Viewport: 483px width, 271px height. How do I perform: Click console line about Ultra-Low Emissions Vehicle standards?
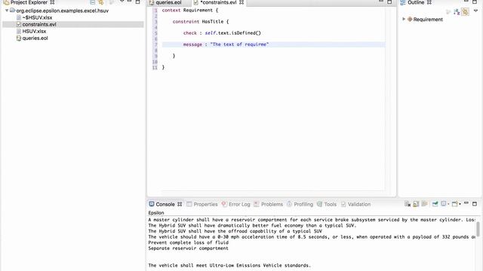click(229, 266)
